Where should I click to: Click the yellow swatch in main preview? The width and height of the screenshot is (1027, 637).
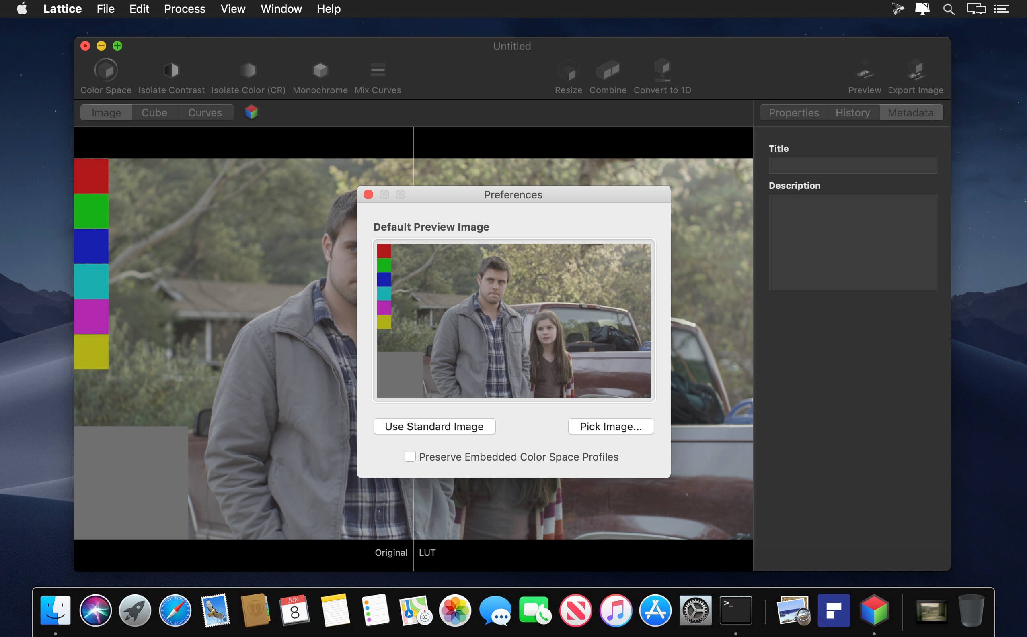click(x=91, y=352)
